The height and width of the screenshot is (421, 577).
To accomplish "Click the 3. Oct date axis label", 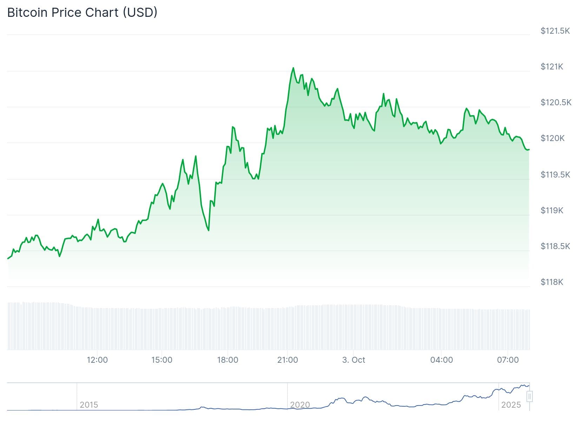I will pyautogui.click(x=353, y=360).
